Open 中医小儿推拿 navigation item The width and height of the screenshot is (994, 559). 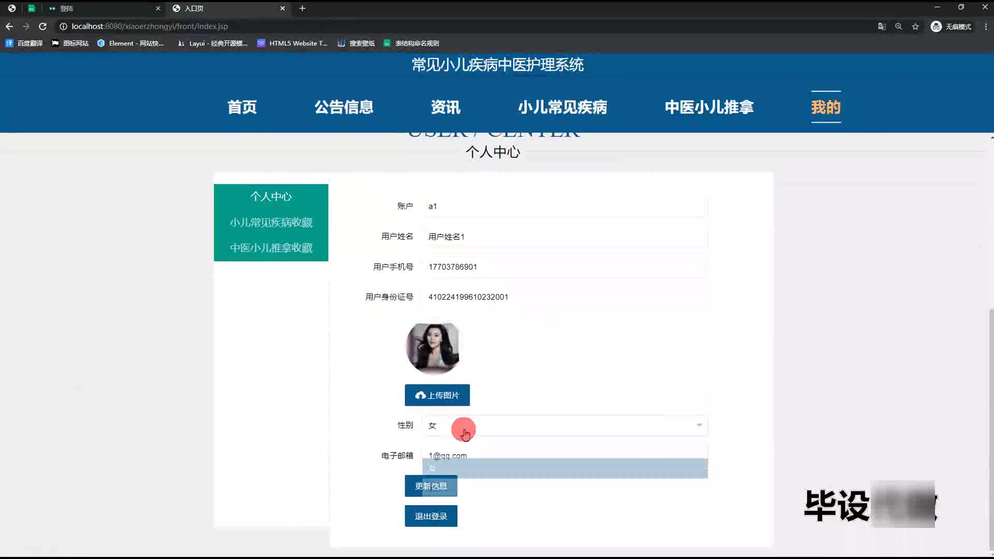709,107
